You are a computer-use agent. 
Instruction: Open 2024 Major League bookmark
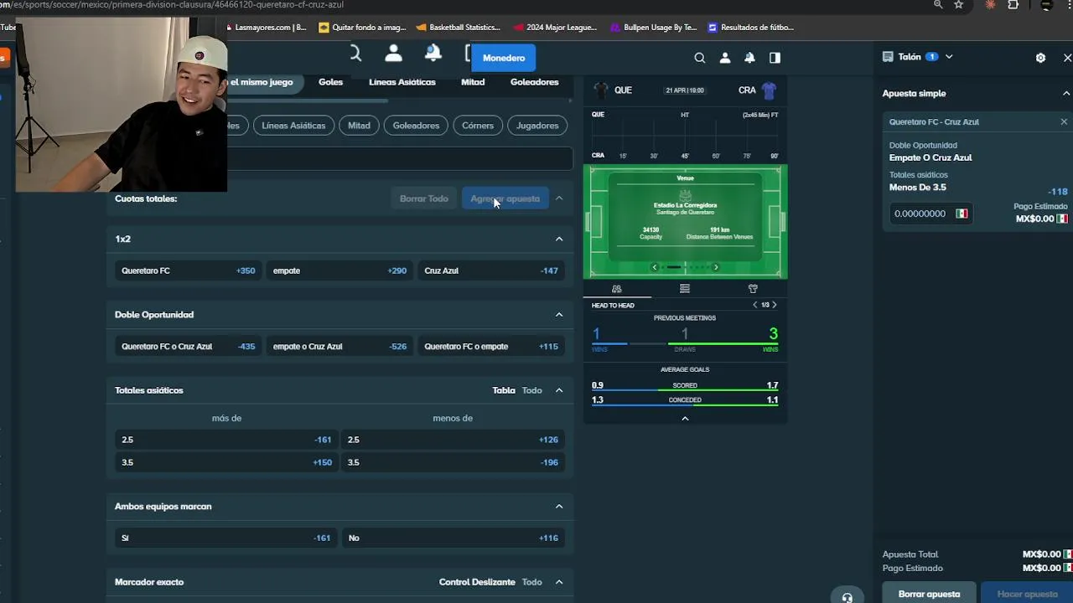[555, 27]
